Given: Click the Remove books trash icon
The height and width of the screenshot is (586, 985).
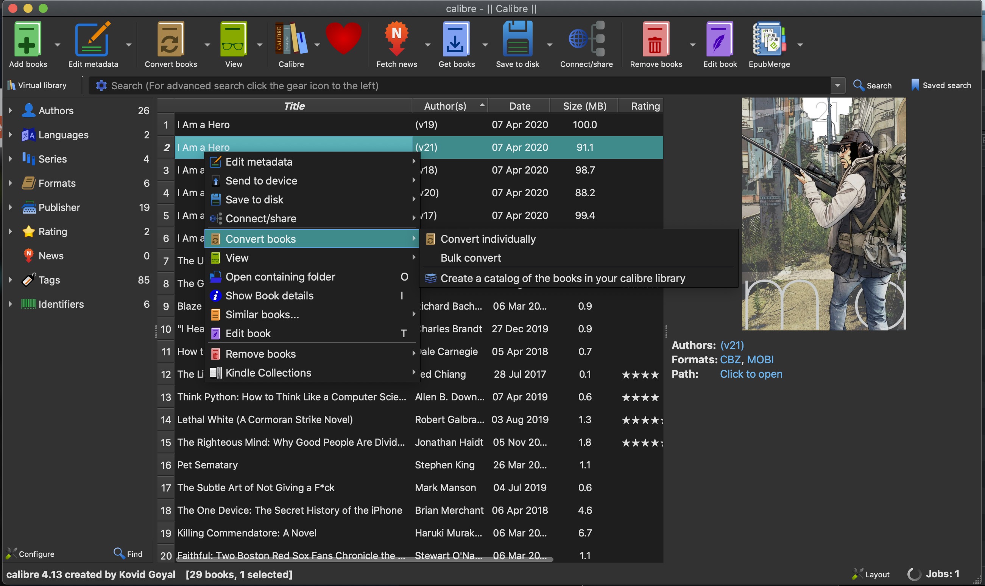Looking at the screenshot, I should click(x=656, y=39).
